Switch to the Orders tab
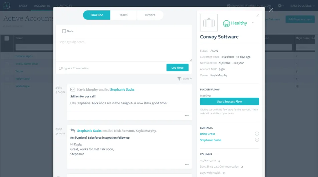Viewport: 318px width, 177px height. click(150, 15)
